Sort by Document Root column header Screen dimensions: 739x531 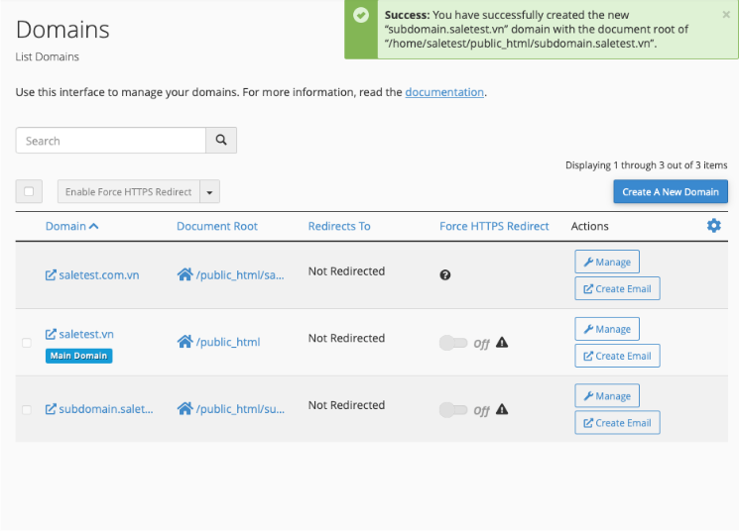(217, 226)
